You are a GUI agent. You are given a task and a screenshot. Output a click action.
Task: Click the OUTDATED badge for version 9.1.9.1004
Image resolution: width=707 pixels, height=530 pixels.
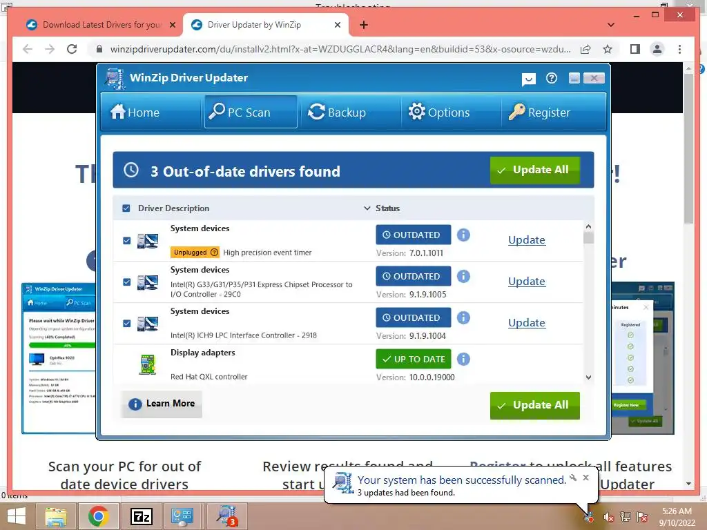[x=414, y=317]
